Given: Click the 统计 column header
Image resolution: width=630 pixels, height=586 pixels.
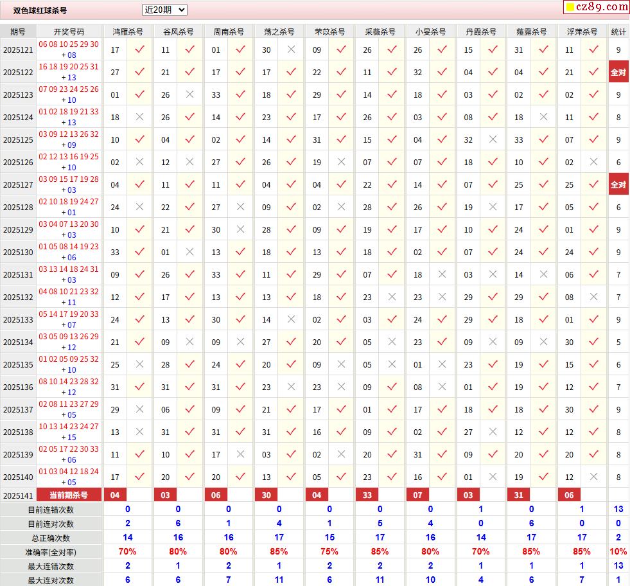Looking at the screenshot, I should point(618,31).
